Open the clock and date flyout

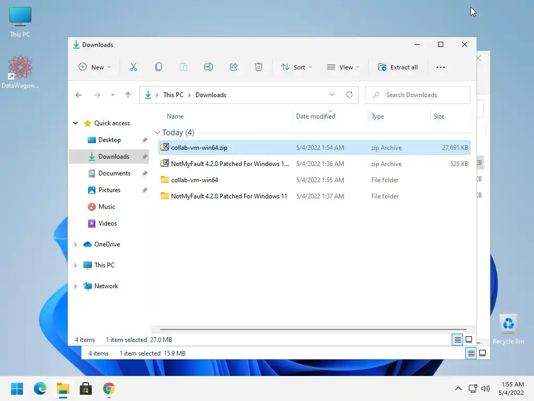tap(511, 388)
